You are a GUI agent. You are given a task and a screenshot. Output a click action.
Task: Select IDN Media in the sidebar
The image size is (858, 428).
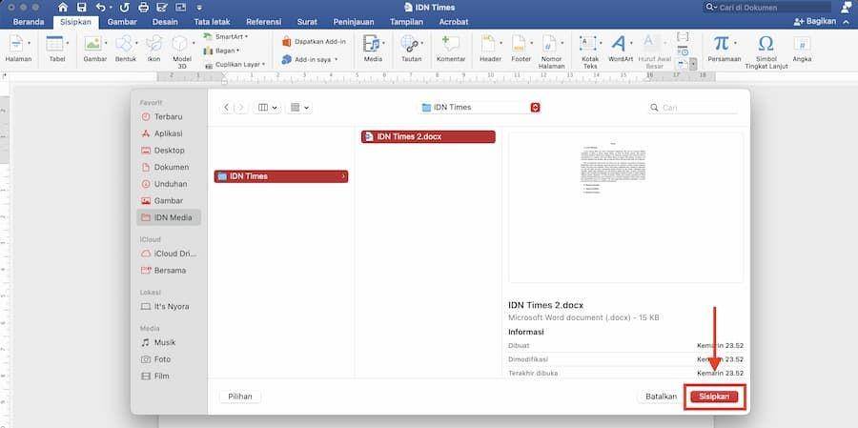(169, 217)
